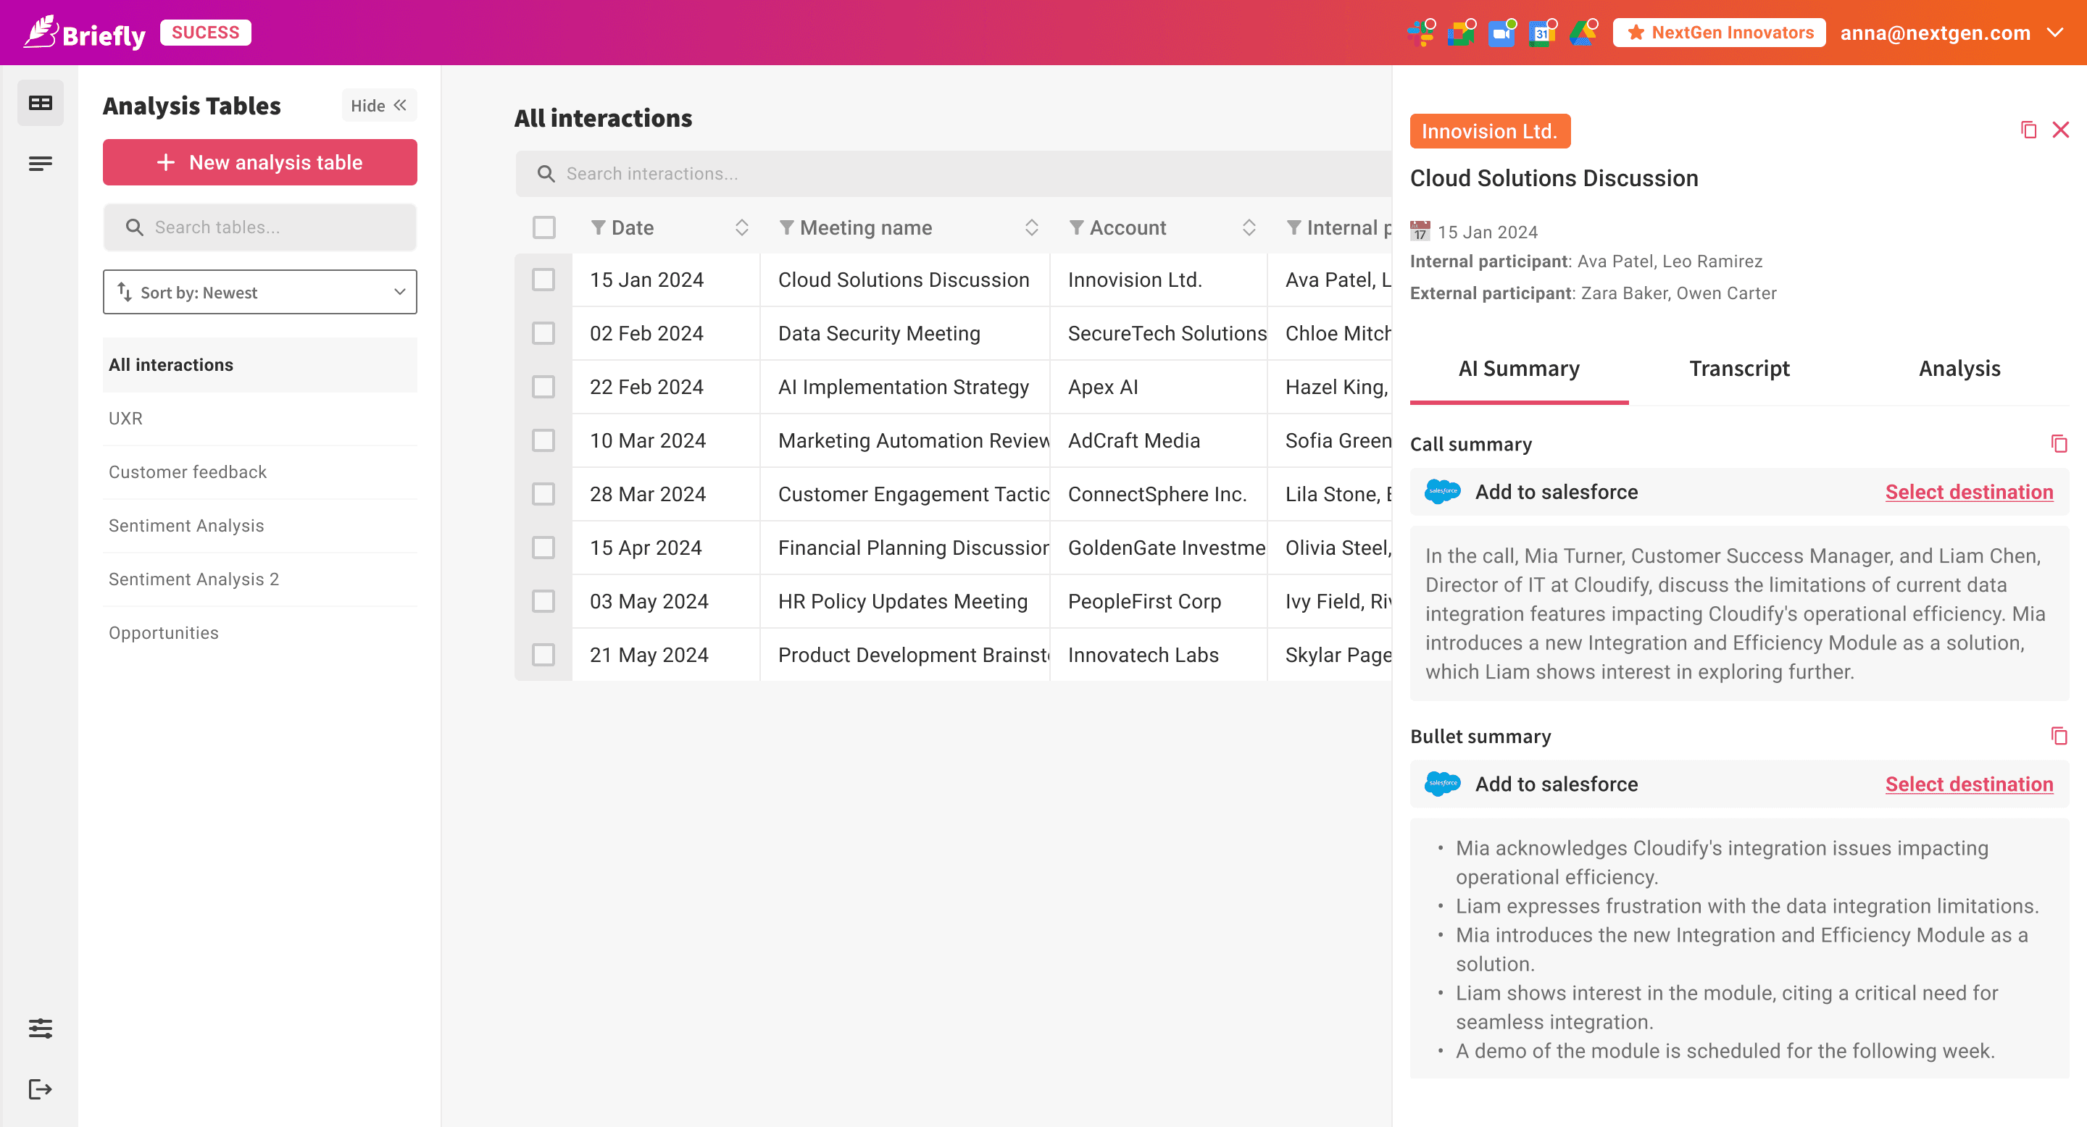Click the Google Meet integration icon

(1461, 33)
